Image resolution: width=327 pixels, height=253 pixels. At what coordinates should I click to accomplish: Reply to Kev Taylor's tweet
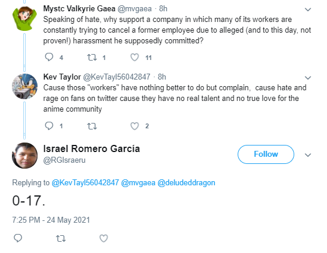click(x=49, y=126)
